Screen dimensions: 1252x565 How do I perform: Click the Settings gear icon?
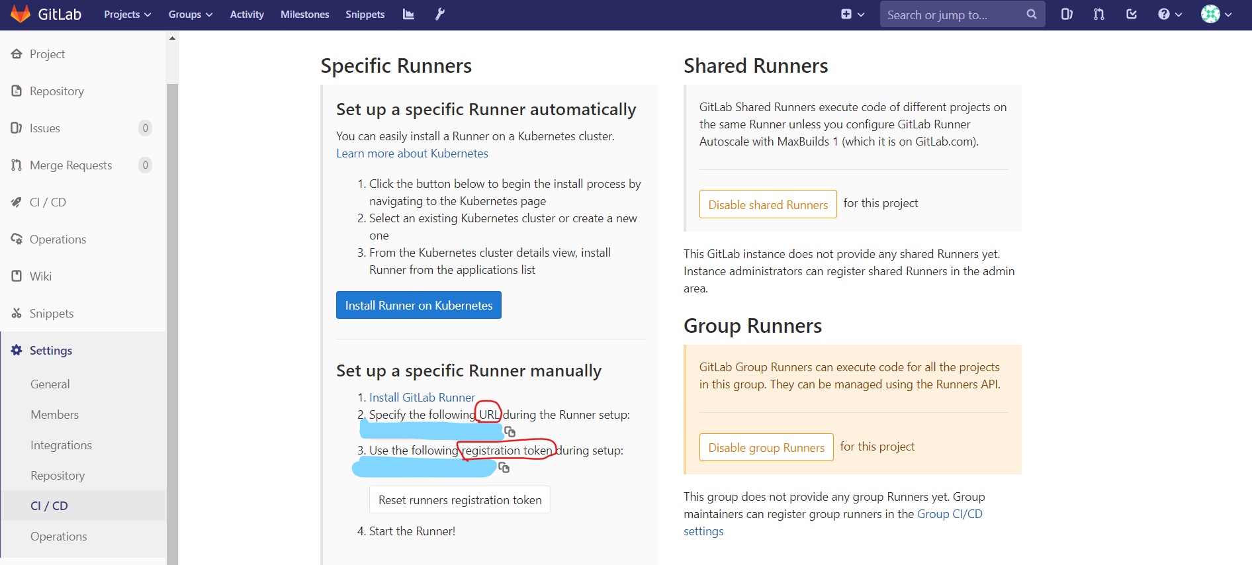point(17,350)
